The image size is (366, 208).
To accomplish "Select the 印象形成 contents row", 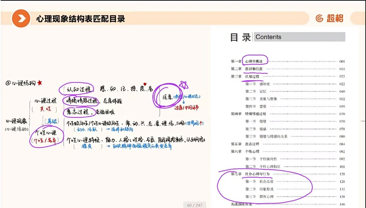I will (295, 189).
